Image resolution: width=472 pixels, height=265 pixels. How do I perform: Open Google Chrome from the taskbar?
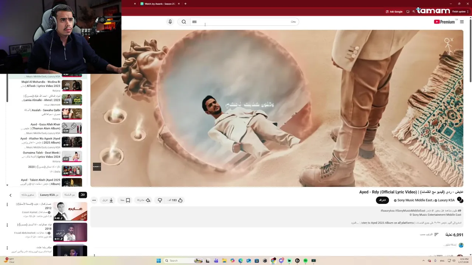pyautogui.click(x=273, y=261)
